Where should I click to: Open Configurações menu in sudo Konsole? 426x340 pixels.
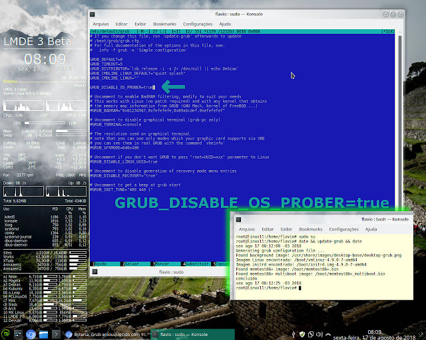coord(198,24)
